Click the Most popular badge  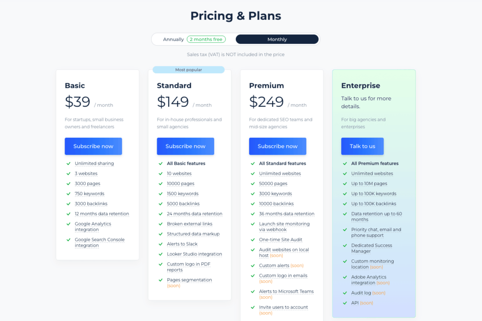[x=188, y=70]
